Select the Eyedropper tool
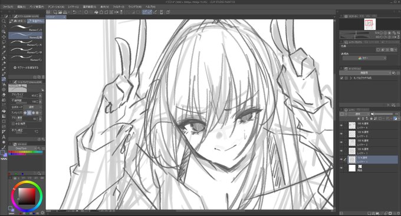This screenshot has width=401, height=216. point(4,52)
